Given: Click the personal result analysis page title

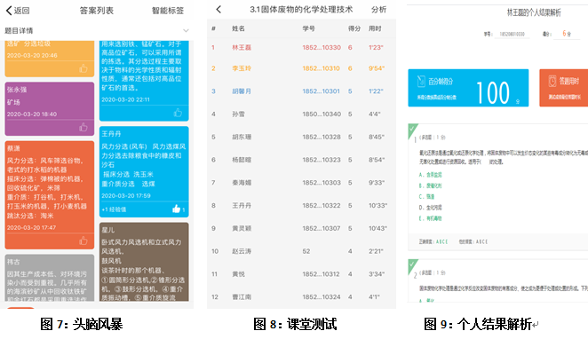Looking at the screenshot, I should click(534, 12).
